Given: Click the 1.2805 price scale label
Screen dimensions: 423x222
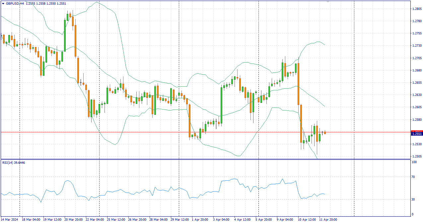Looking at the screenshot, I should point(417,9).
